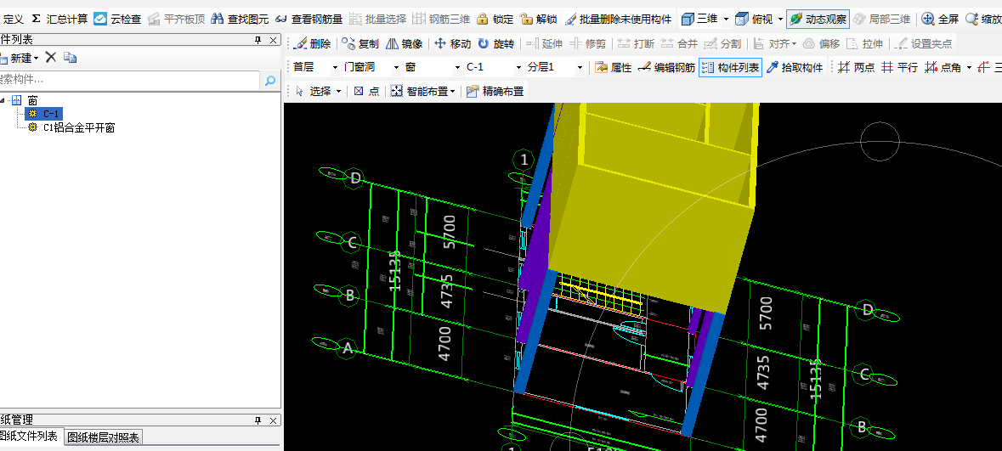Image resolution: width=1002 pixels, height=451 pixels.
Task: Click 解锁 unlock icon
Action: tap(539, 20)
